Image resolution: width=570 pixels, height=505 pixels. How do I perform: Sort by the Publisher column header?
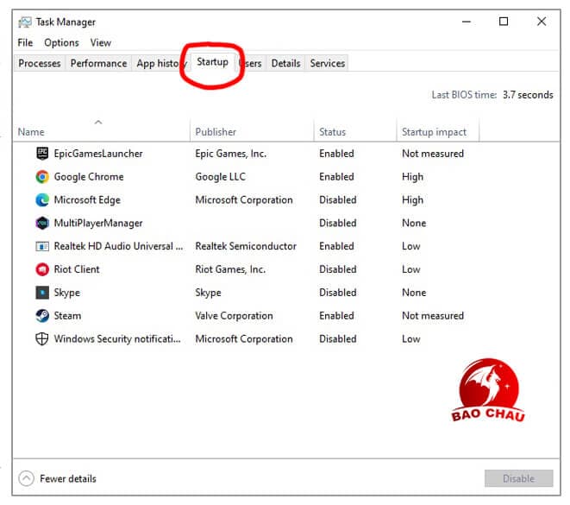click(x=252, y=129)
